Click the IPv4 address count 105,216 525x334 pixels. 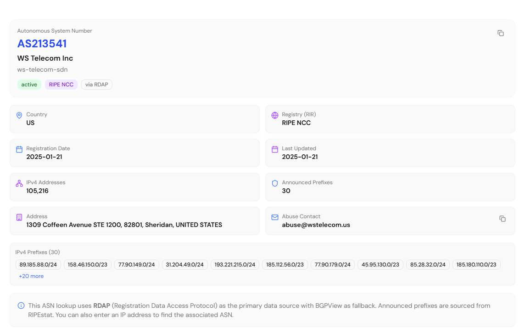click(38, 191)
